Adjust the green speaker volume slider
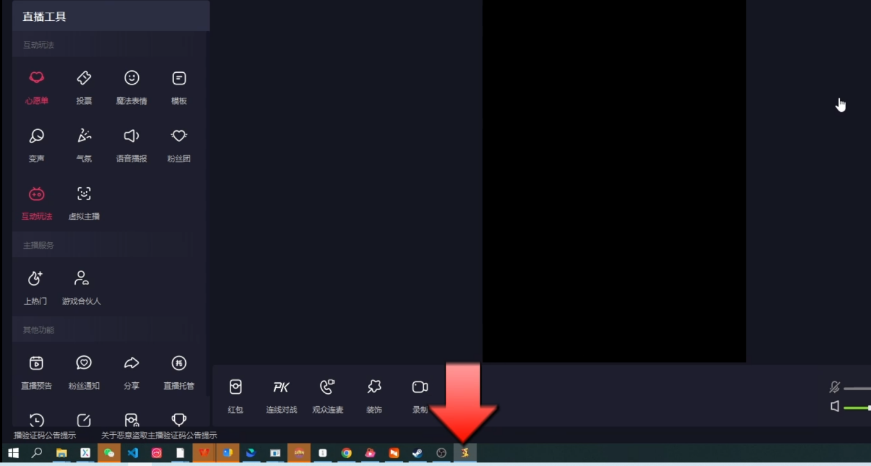This screenshot has height=466, width=871. [857, 408]
